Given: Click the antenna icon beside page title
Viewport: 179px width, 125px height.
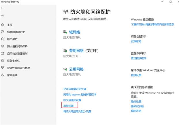Looking at the screenshot, I should [65, 11].
